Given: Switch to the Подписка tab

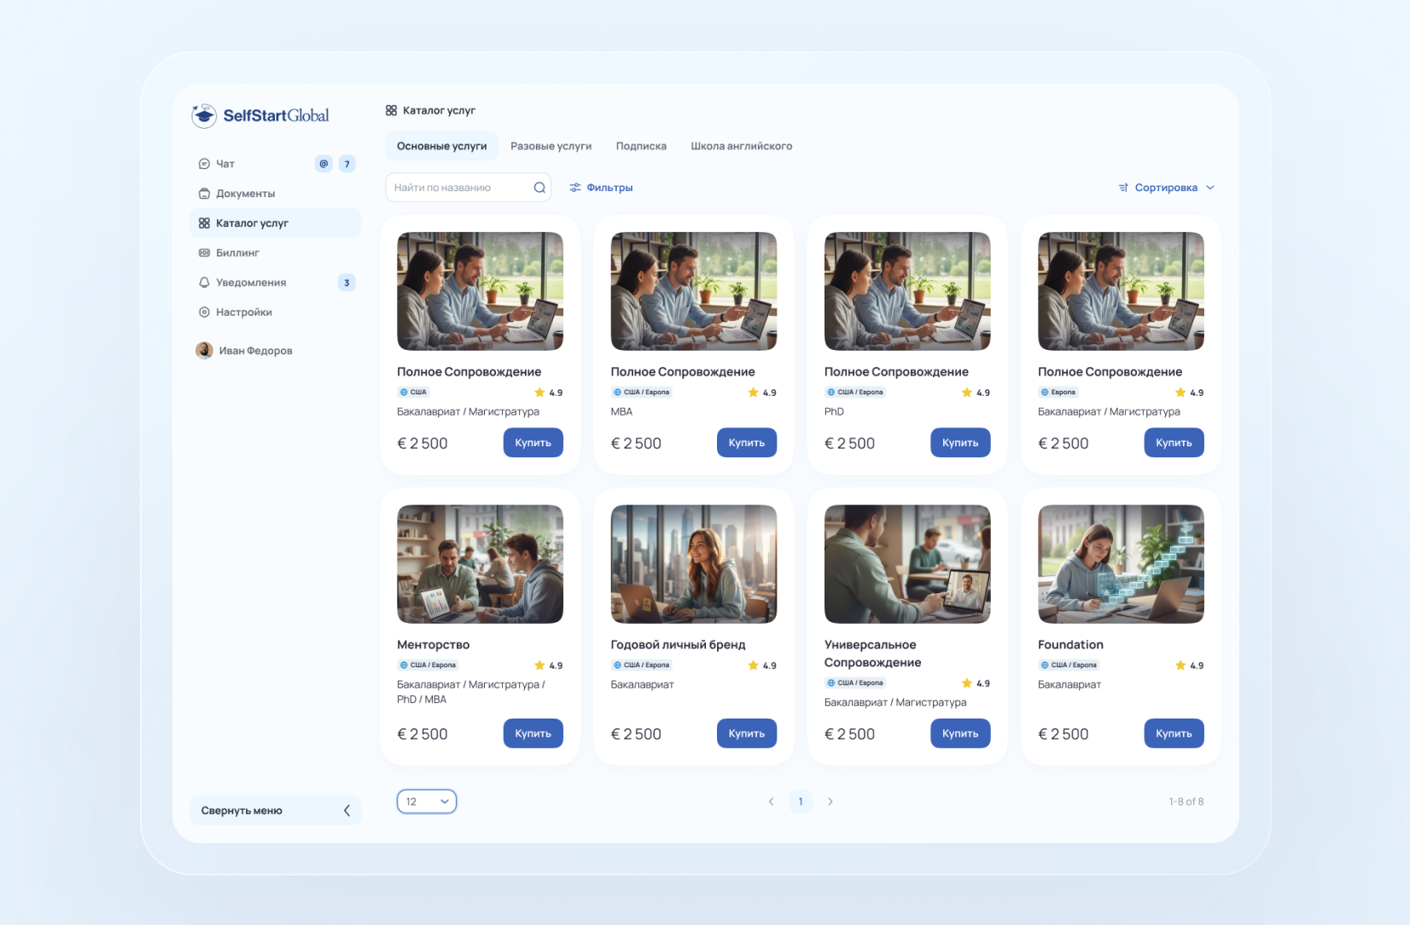Looking at the screenshot, I should [x=641, y=146].
